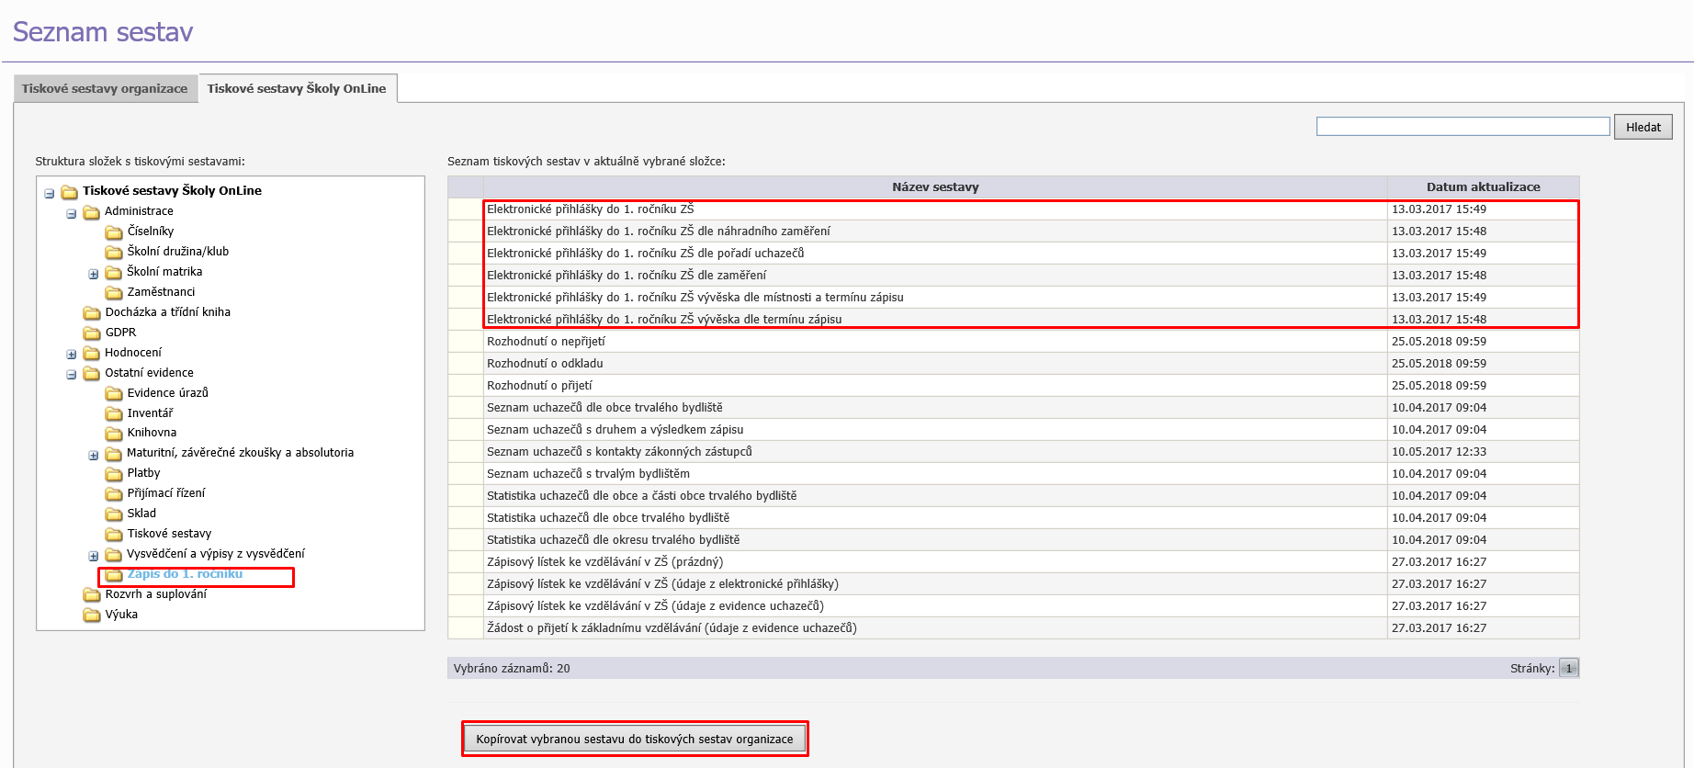
Task: Select Zápisový lístek (údaje z evidence uchazečů)
Action: coord(1013,606)
